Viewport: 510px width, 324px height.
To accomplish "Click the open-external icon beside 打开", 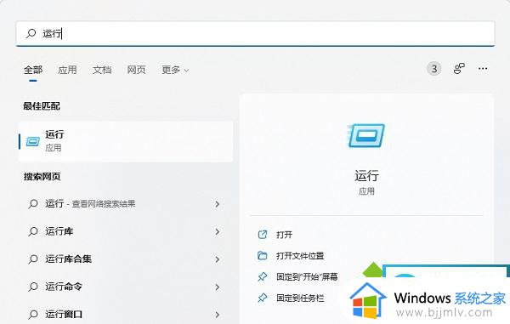I will tap(262, 235).
